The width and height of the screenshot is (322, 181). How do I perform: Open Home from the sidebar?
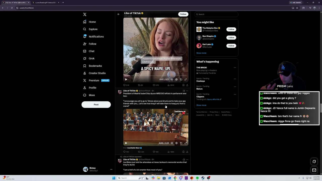point(90,22)
